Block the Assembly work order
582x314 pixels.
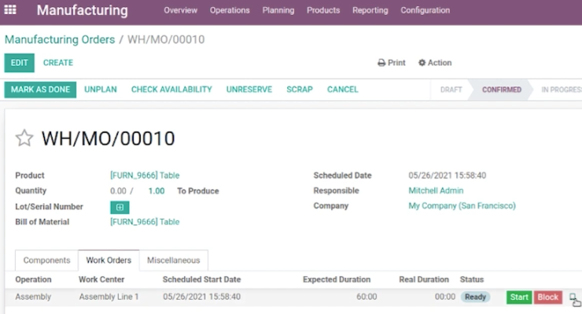pos(548,297)
